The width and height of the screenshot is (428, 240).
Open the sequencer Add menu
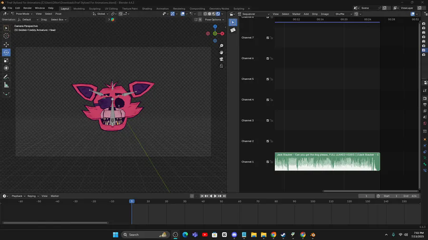[x=306, y=14]
